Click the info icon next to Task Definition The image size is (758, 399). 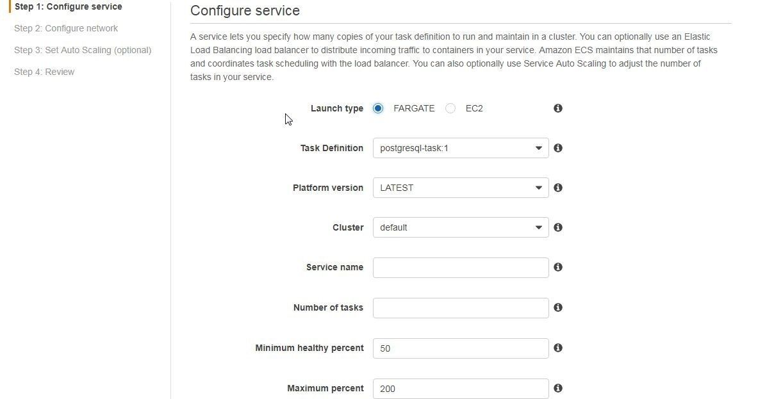(x=558, y=148)
